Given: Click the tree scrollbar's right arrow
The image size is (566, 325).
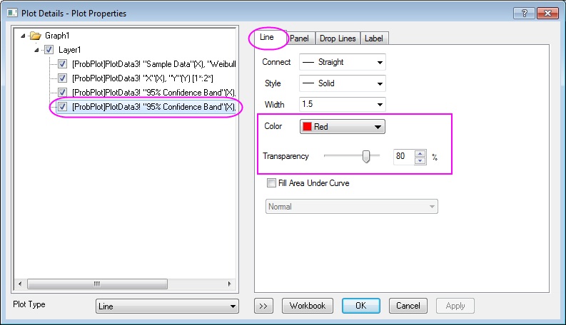Looking at the screenshot, I should (230, 284).
